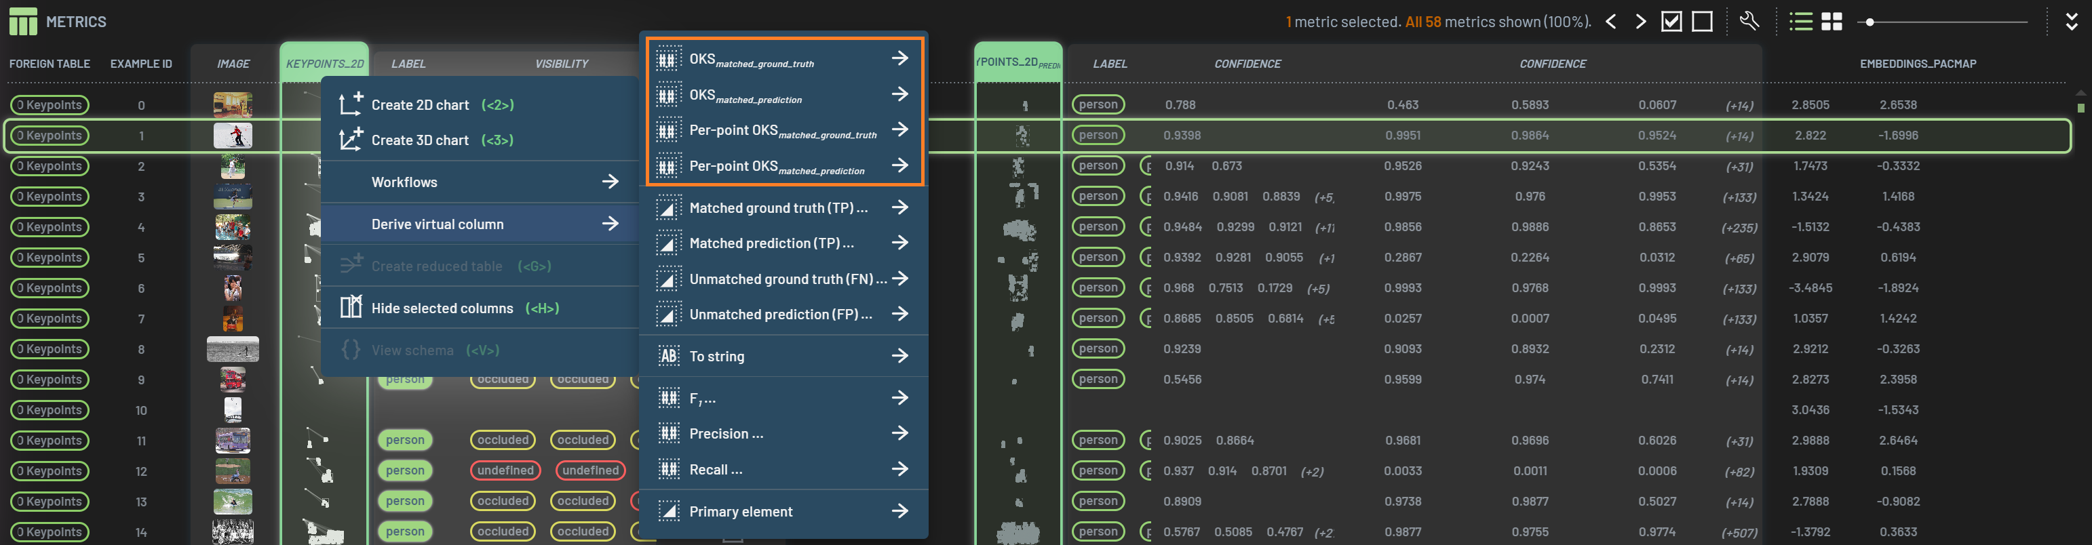The width and height of the screenshot is (2092, 545).
Task: Click the Create 2D chart icon
Action: pyautogui.click(x=351, y=104)
